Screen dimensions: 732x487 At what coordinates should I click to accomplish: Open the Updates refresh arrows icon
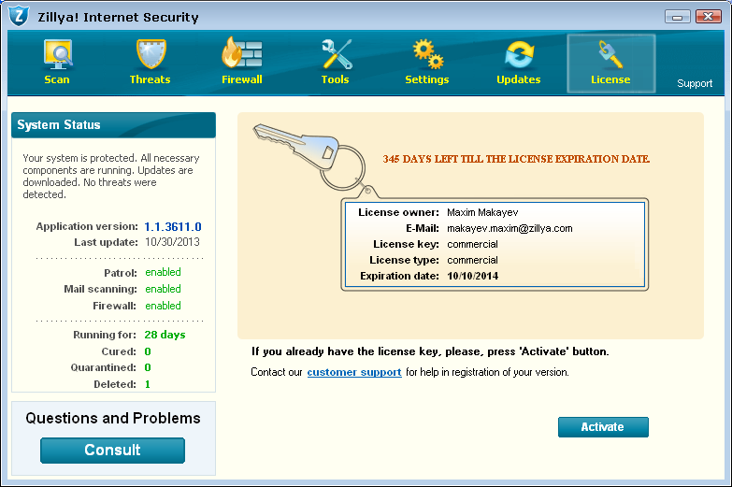(519, 55)
